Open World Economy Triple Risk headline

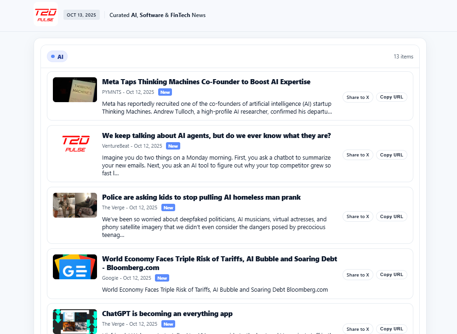(219, 263)
